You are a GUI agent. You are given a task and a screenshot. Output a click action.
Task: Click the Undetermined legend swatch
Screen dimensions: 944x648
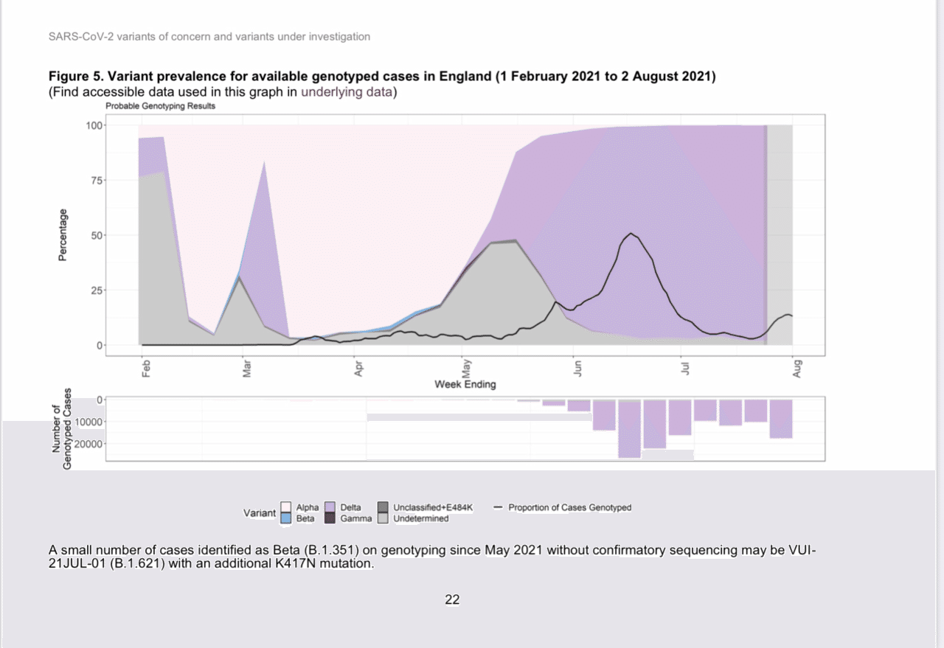click(383, 518)
